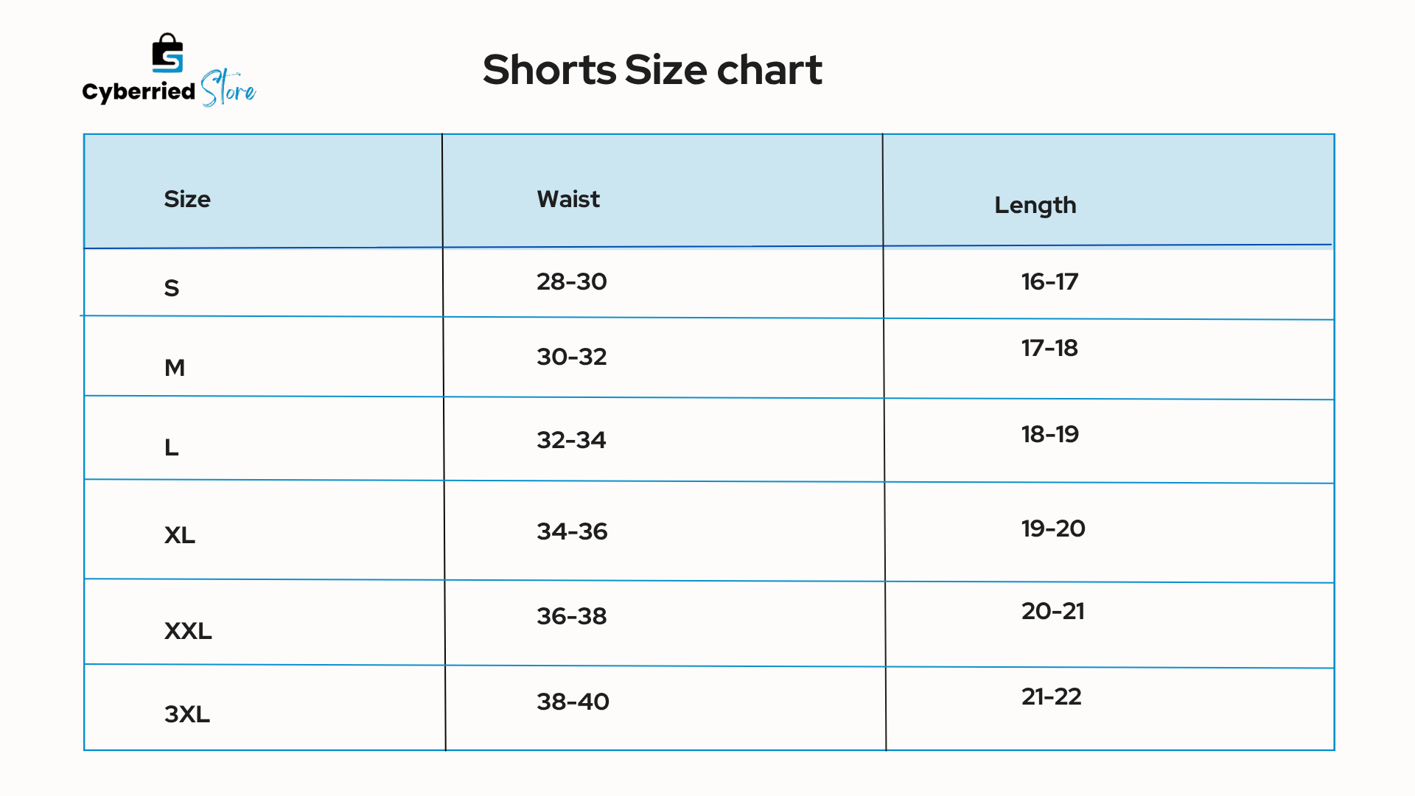Select the "M" size row label
The width and height of the screenshot is (1415, 796).
[175, 367]
